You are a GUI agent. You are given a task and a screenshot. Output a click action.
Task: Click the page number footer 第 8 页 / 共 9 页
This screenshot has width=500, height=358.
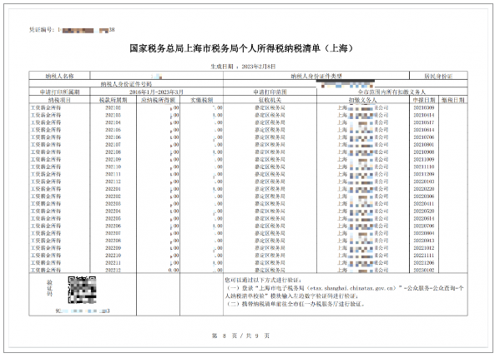[x=240, y=336]
